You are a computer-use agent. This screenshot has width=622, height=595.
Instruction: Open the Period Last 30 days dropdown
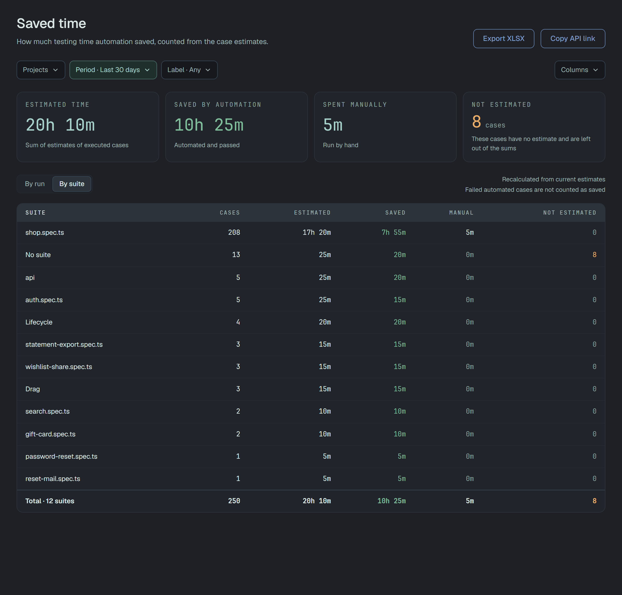[113, 70]
